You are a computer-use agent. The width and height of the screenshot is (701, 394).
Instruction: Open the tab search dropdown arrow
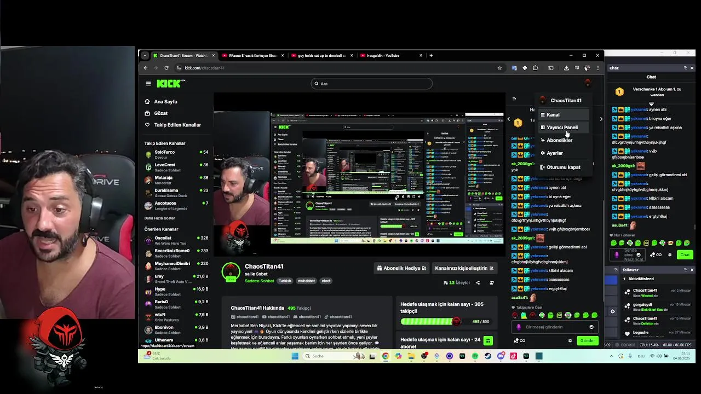pyautogui.click(x=145, y=55)
